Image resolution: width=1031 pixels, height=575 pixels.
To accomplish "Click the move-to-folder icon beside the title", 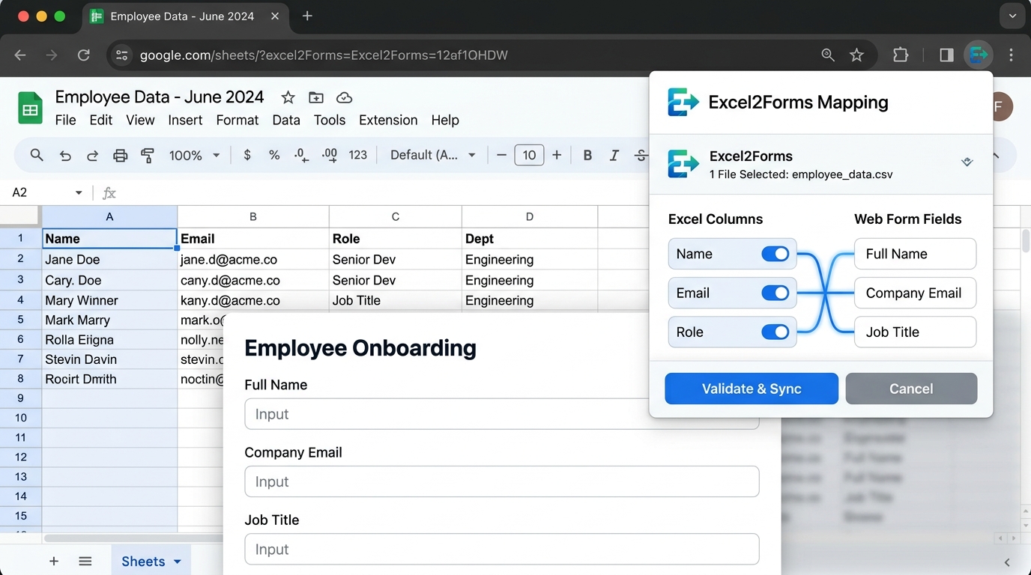I will [316, 97].
